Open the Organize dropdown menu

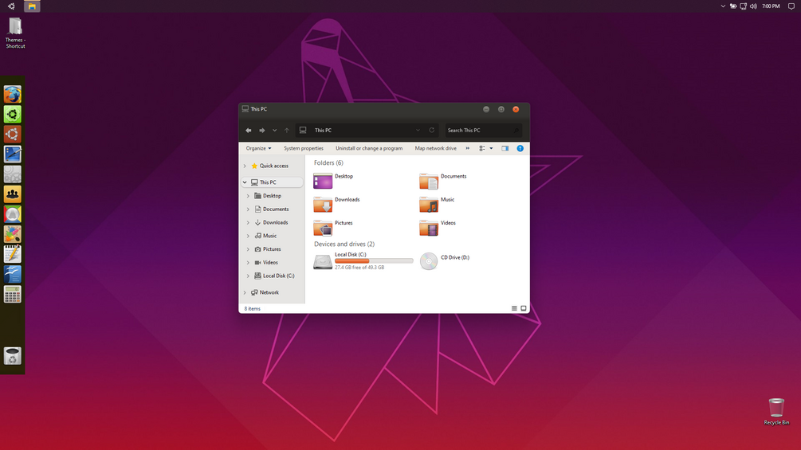[x=258, y=148]
